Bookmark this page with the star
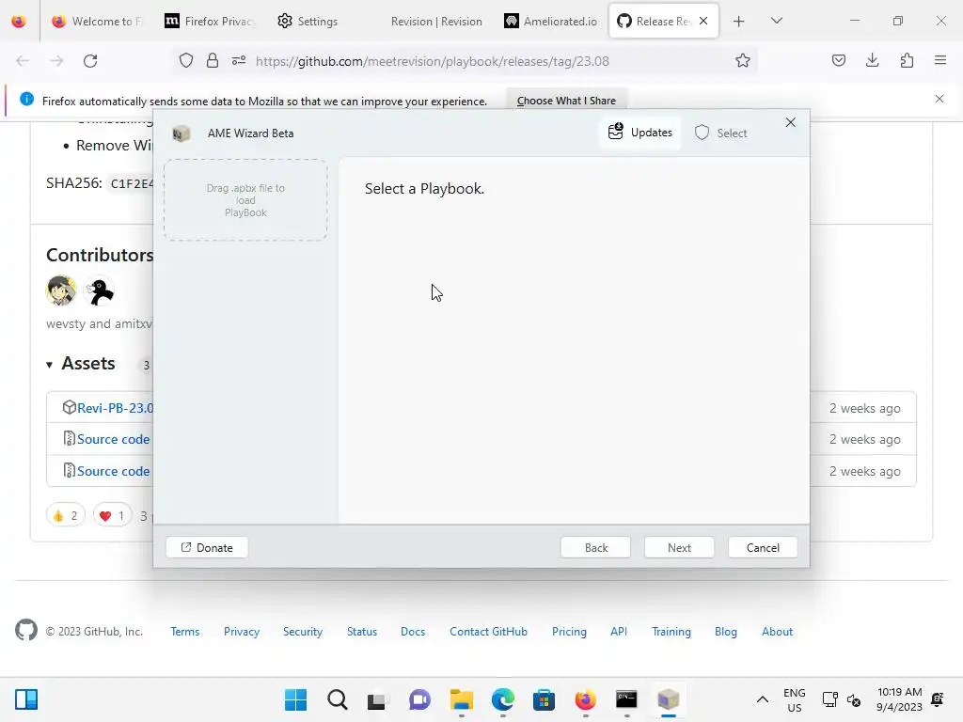963x722 pixels. coord(743,61)
